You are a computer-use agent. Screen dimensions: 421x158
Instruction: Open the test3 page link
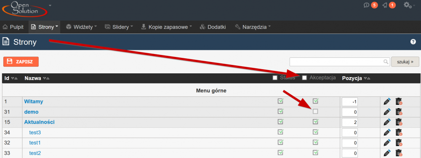click(35, 132)
